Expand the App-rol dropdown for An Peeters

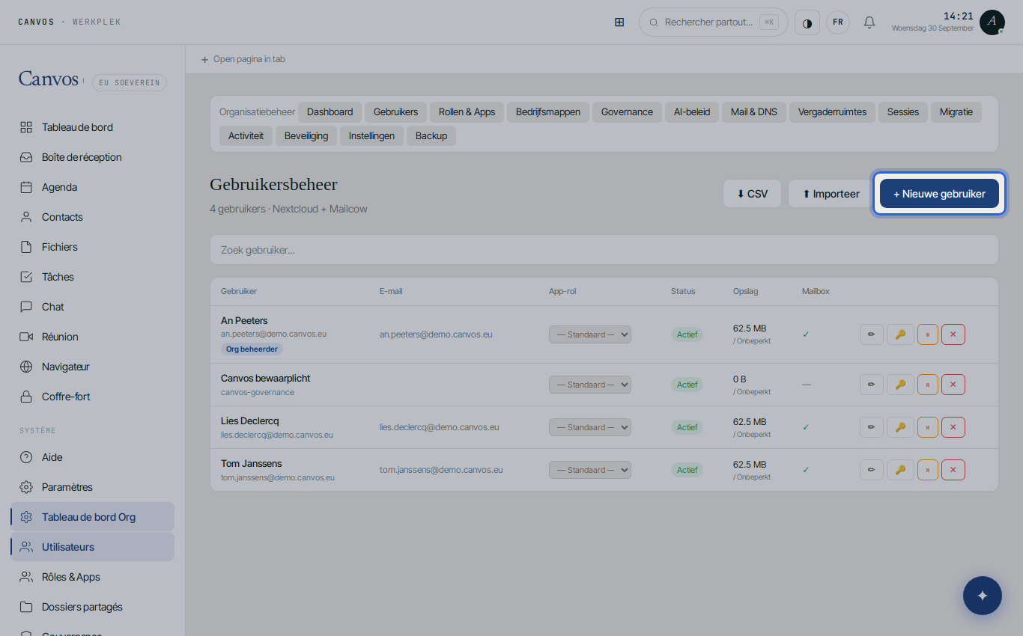tap(590, 334)
